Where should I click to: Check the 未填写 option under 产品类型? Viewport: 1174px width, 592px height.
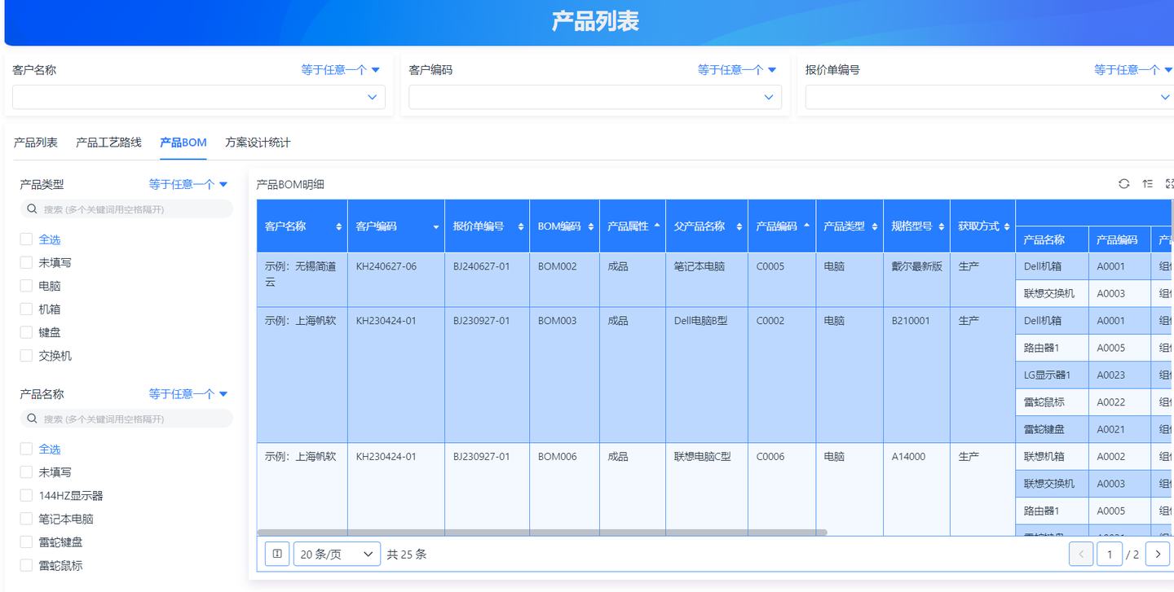25,262
